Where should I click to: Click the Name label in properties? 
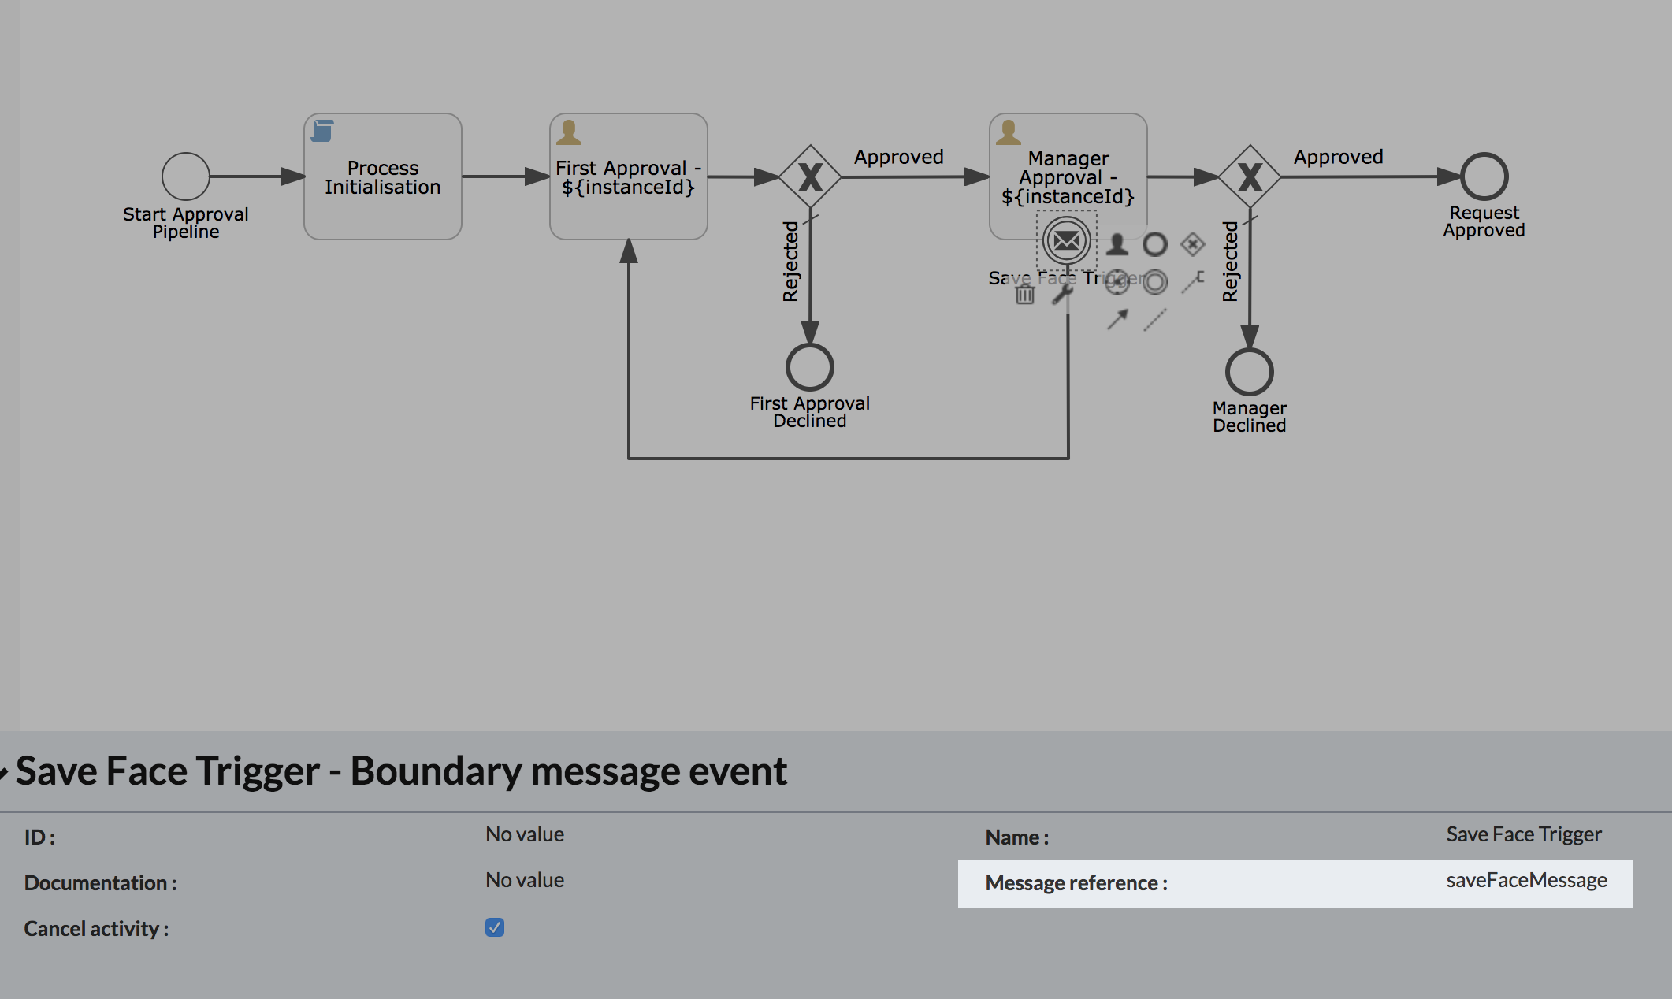[x=1017, y=837]
